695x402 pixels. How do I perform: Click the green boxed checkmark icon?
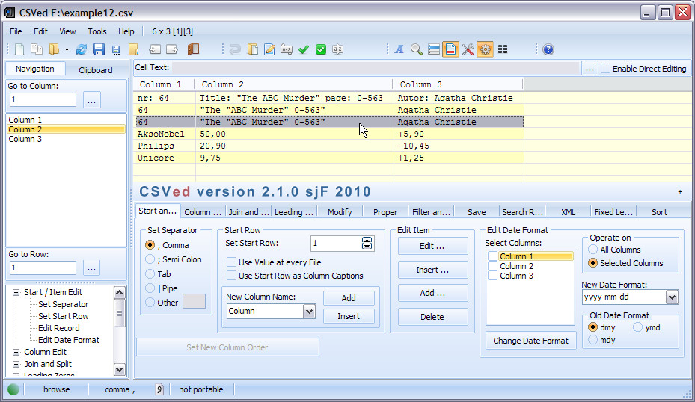click(321, 49)
